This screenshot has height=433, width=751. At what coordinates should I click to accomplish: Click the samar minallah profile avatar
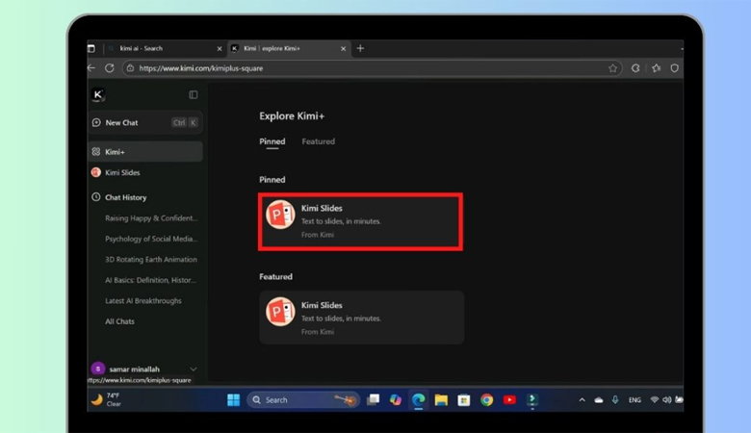coord(97,369)
